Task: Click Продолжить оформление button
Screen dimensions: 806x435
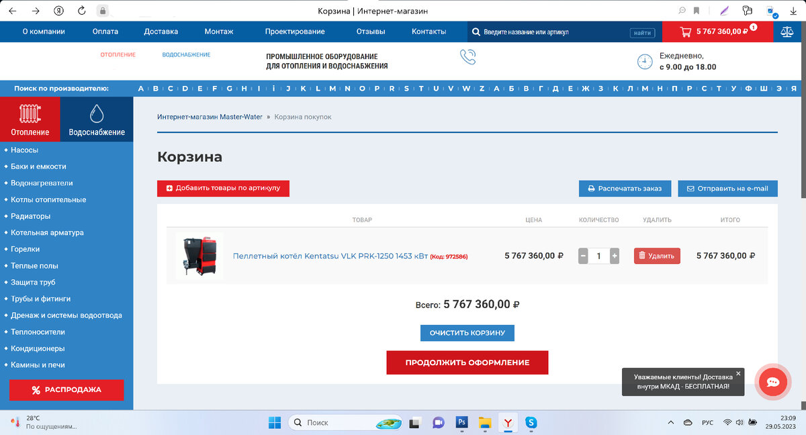Action: pyautogui.click(x=467, y=362)
